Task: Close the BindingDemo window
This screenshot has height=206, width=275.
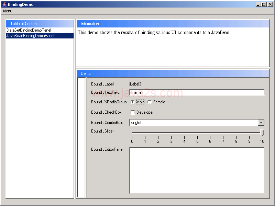Action: click(x=270, y=4)
